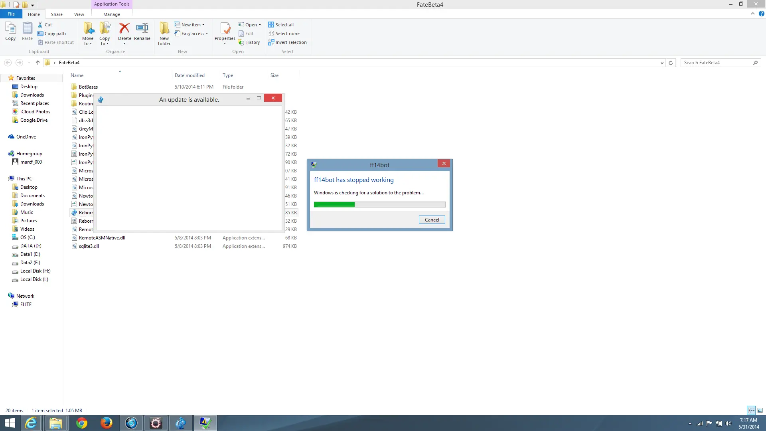Open the View ribbon tab
766x431 pixels.
coord(79,14)
